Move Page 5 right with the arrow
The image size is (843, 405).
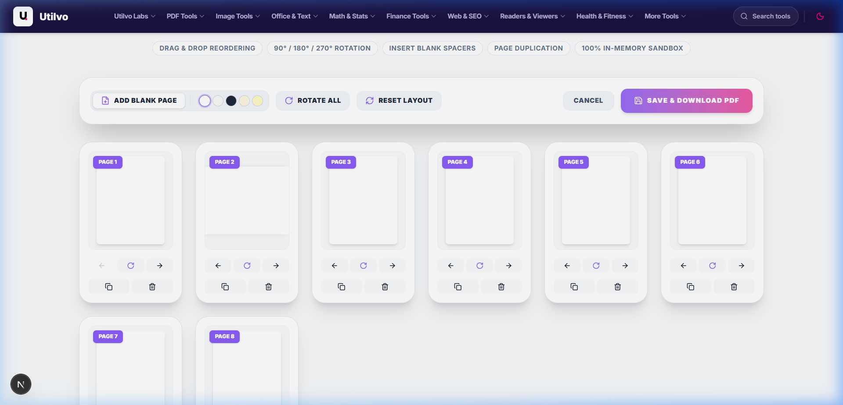tap(625, 266)
